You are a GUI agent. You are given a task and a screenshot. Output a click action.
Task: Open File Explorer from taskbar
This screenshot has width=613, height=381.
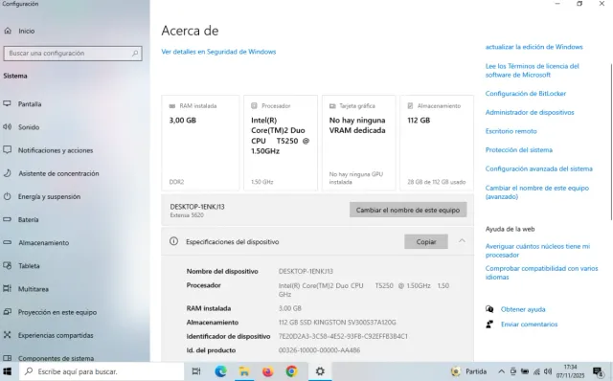(244, 371)
